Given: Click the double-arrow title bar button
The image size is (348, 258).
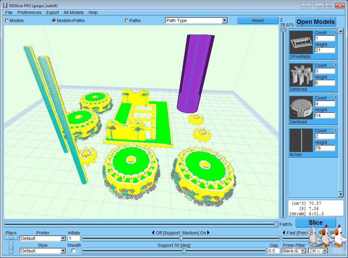Looking at the screenshot, I should (306, 6).
